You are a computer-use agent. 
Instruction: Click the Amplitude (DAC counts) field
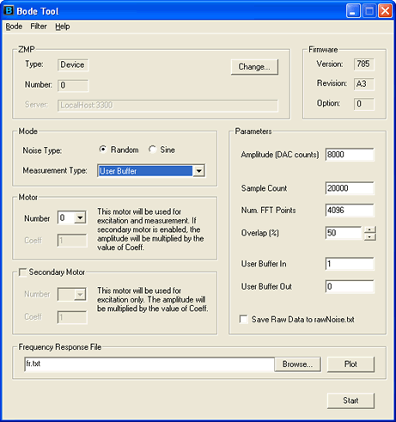[350, 155]
